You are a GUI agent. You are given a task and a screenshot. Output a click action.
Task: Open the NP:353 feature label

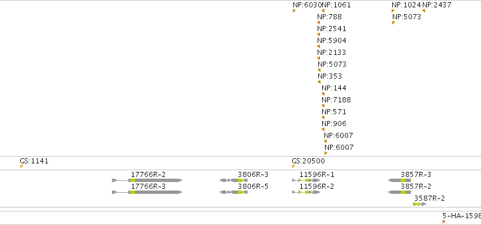[330, 76]
